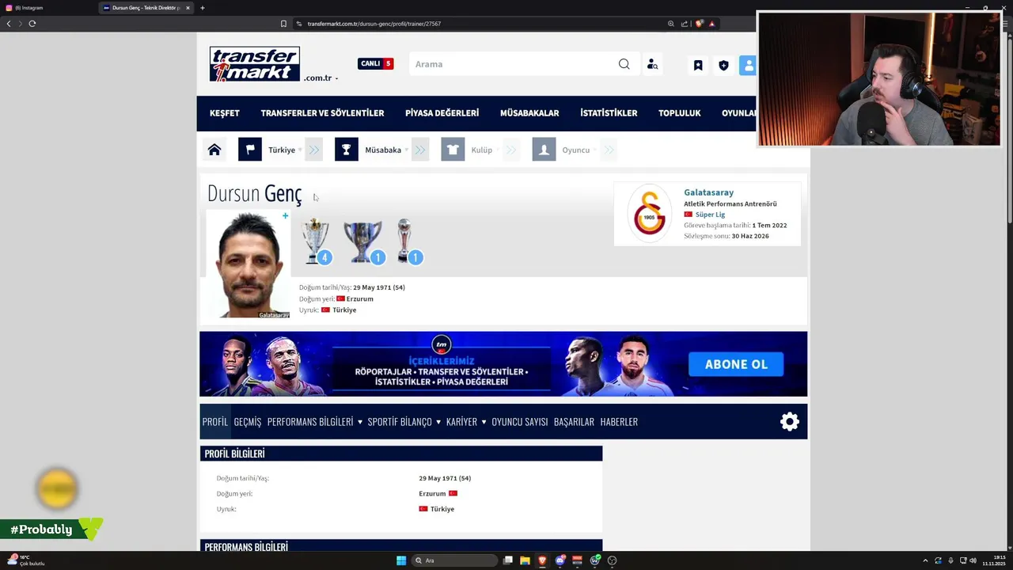Click the home icon in breadcrumb

tap(214, 150)
